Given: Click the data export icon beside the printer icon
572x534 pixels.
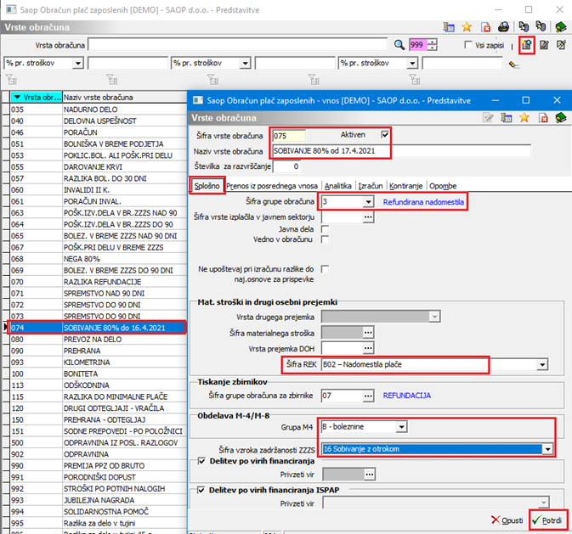Looking at the screenshot, I should (x=524, y=26).
